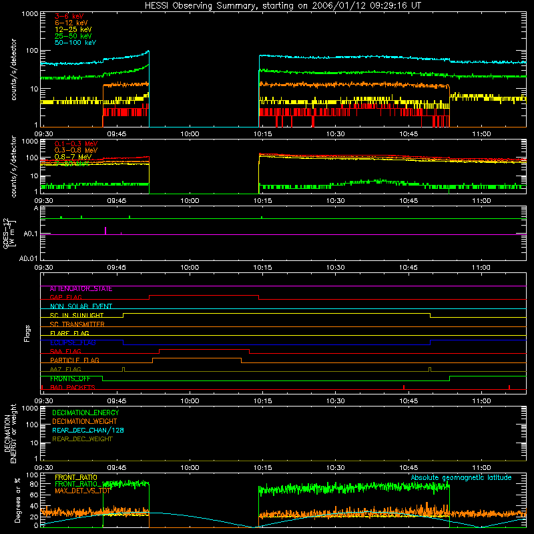Select the 3-6 keV legend label

[69, 16]
